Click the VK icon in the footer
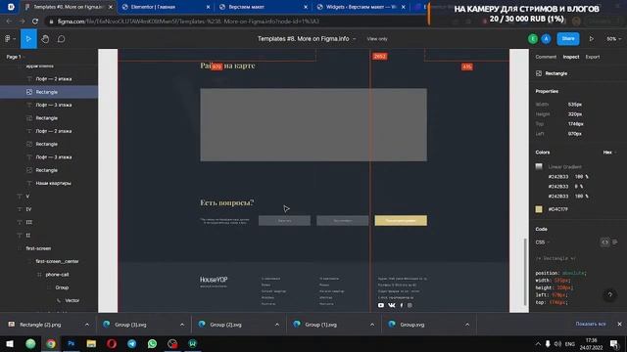 (x=392, y=305)
